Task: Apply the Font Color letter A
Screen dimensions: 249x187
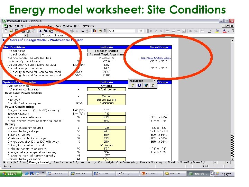Action: coord(224,31)
